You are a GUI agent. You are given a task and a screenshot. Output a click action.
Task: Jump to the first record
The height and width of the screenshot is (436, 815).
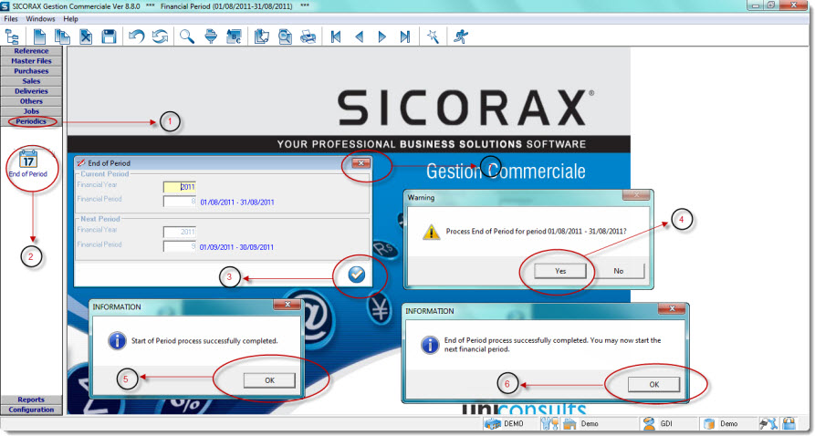[x=336, y=36]
